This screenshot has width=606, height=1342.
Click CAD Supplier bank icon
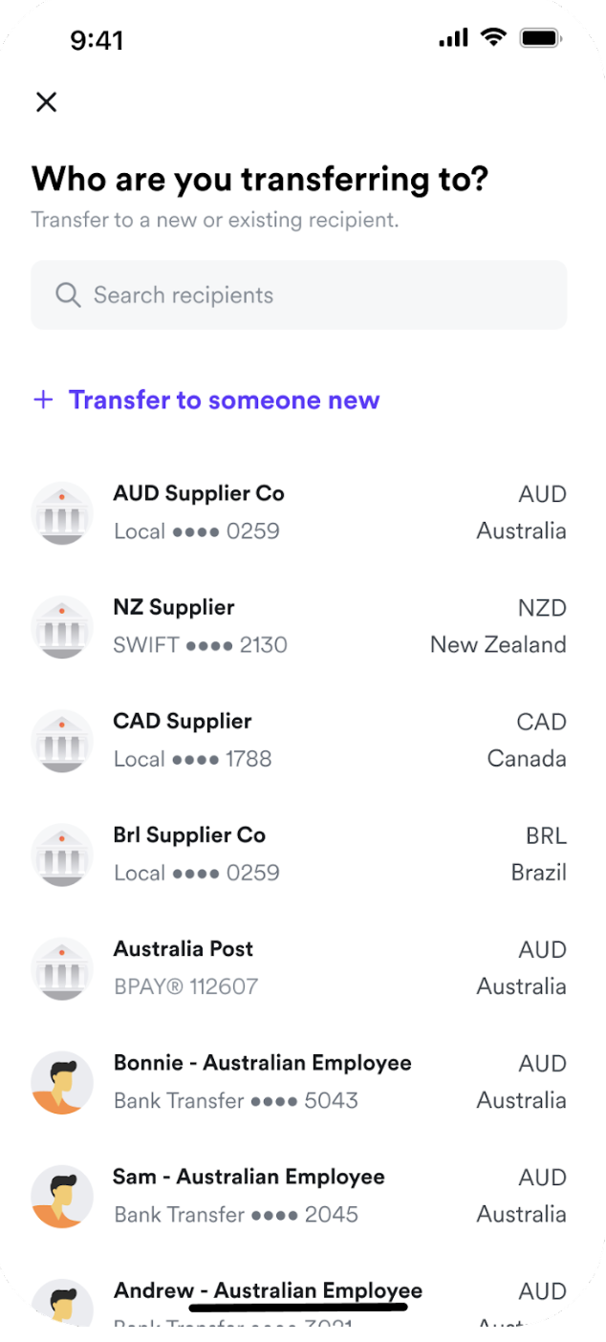tap(62, 741)
